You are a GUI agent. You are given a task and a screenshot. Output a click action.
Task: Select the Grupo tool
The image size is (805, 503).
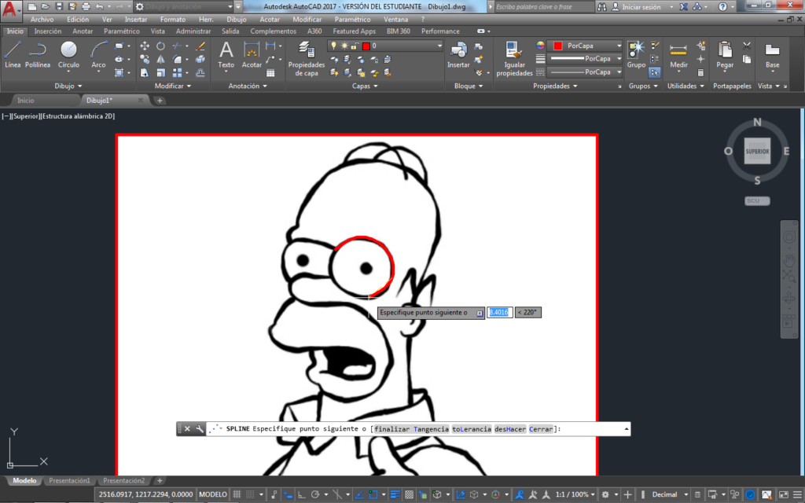(x=636, y=54)
